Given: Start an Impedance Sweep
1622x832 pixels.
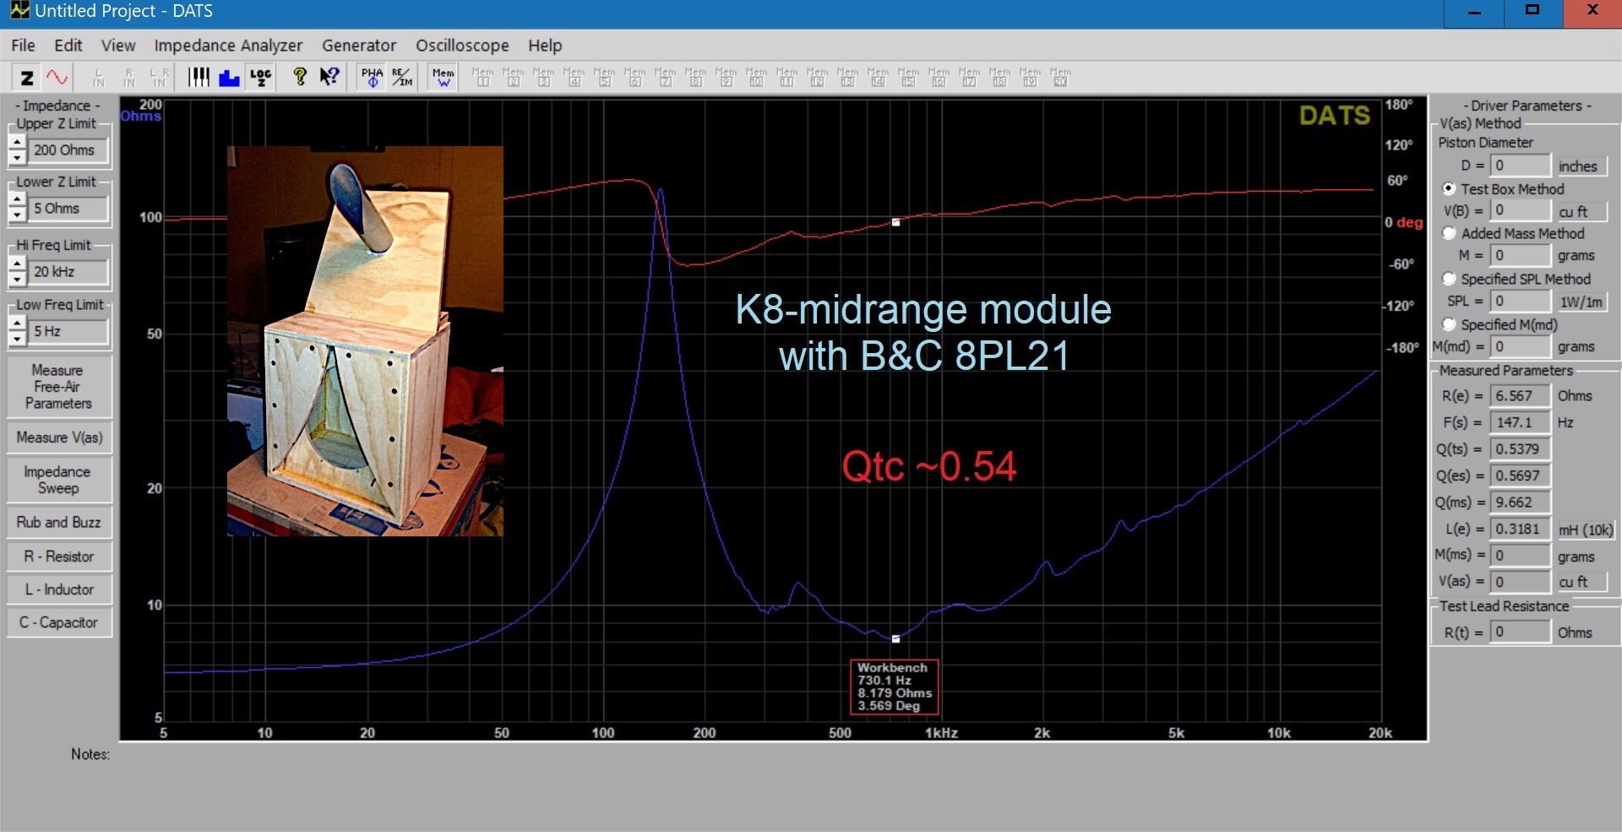Looking at the screenshot, I should click(x=58, y=480).
